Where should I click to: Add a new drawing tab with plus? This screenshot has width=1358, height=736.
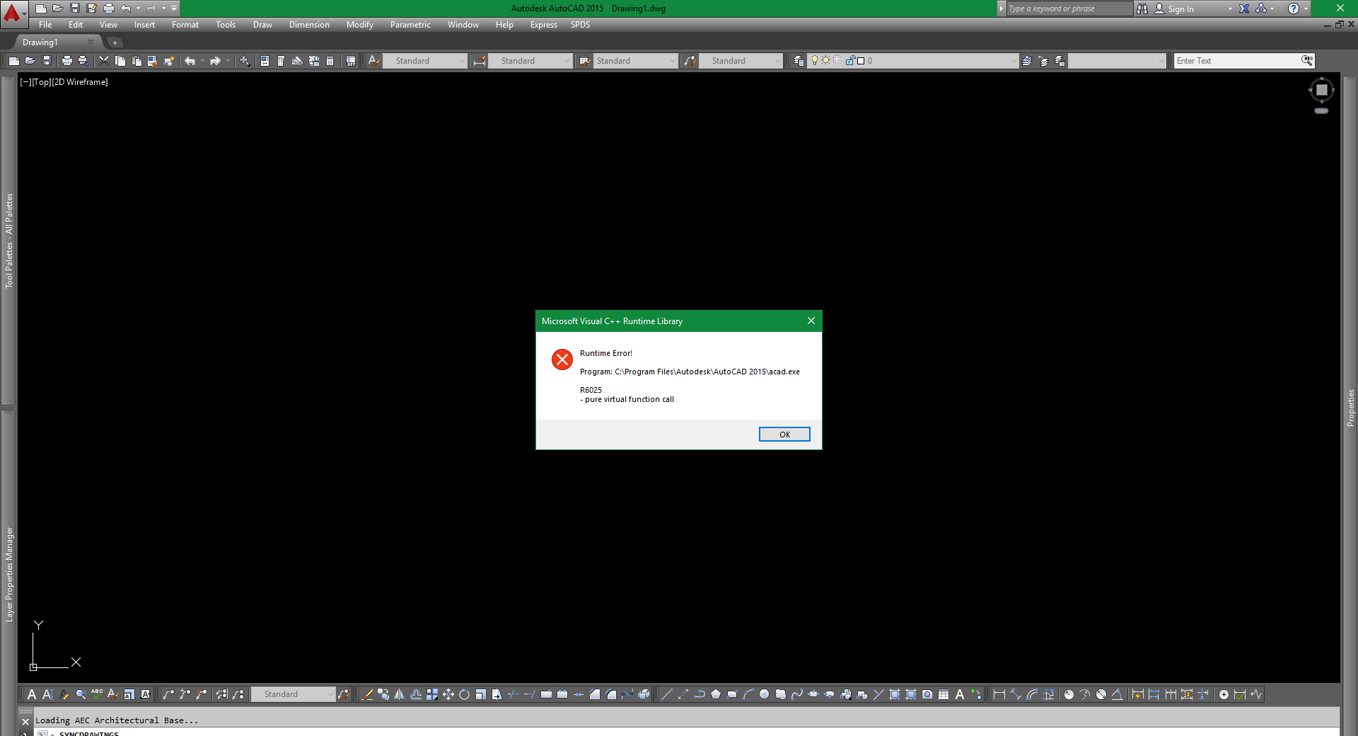tap(115, 42)
